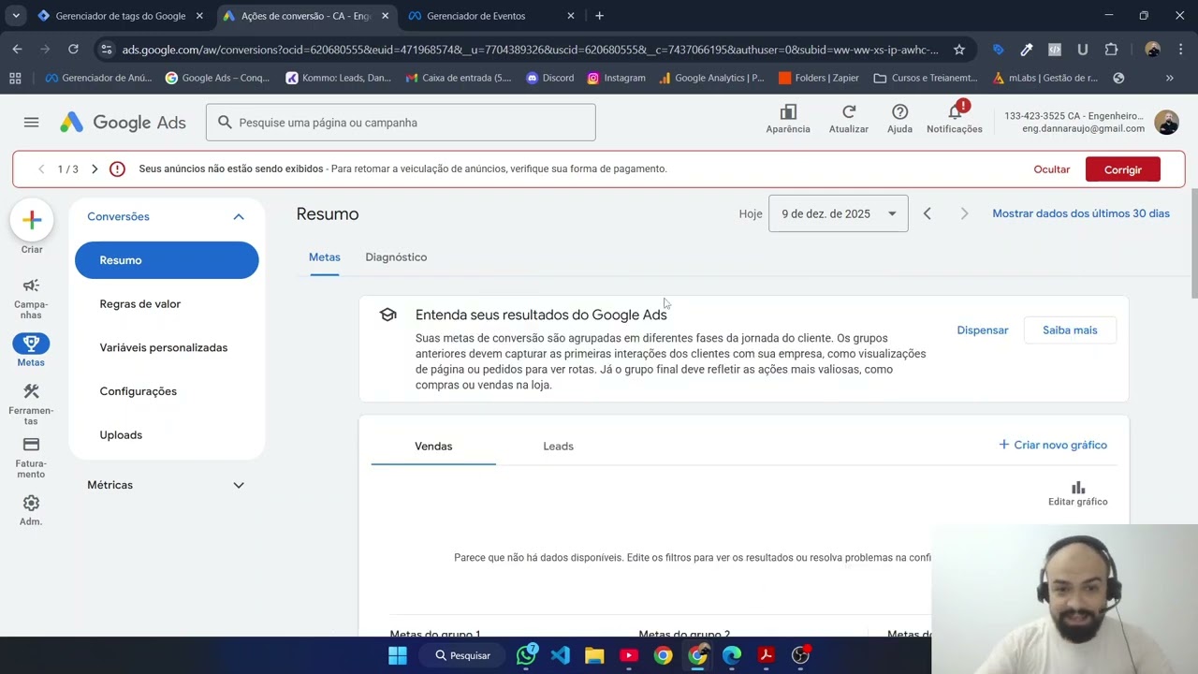Screen dimensions: 1198x674
Task: Click the Google Ads logo
Action: [x=123, y=123]
